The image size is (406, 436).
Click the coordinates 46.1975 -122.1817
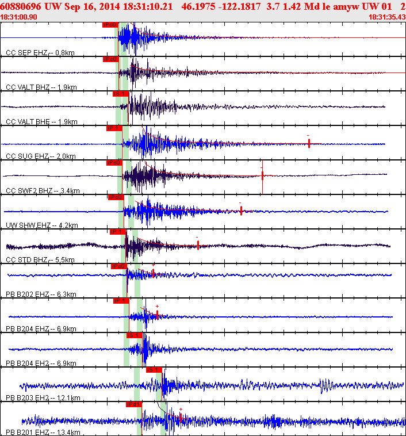tap(221, 6)
